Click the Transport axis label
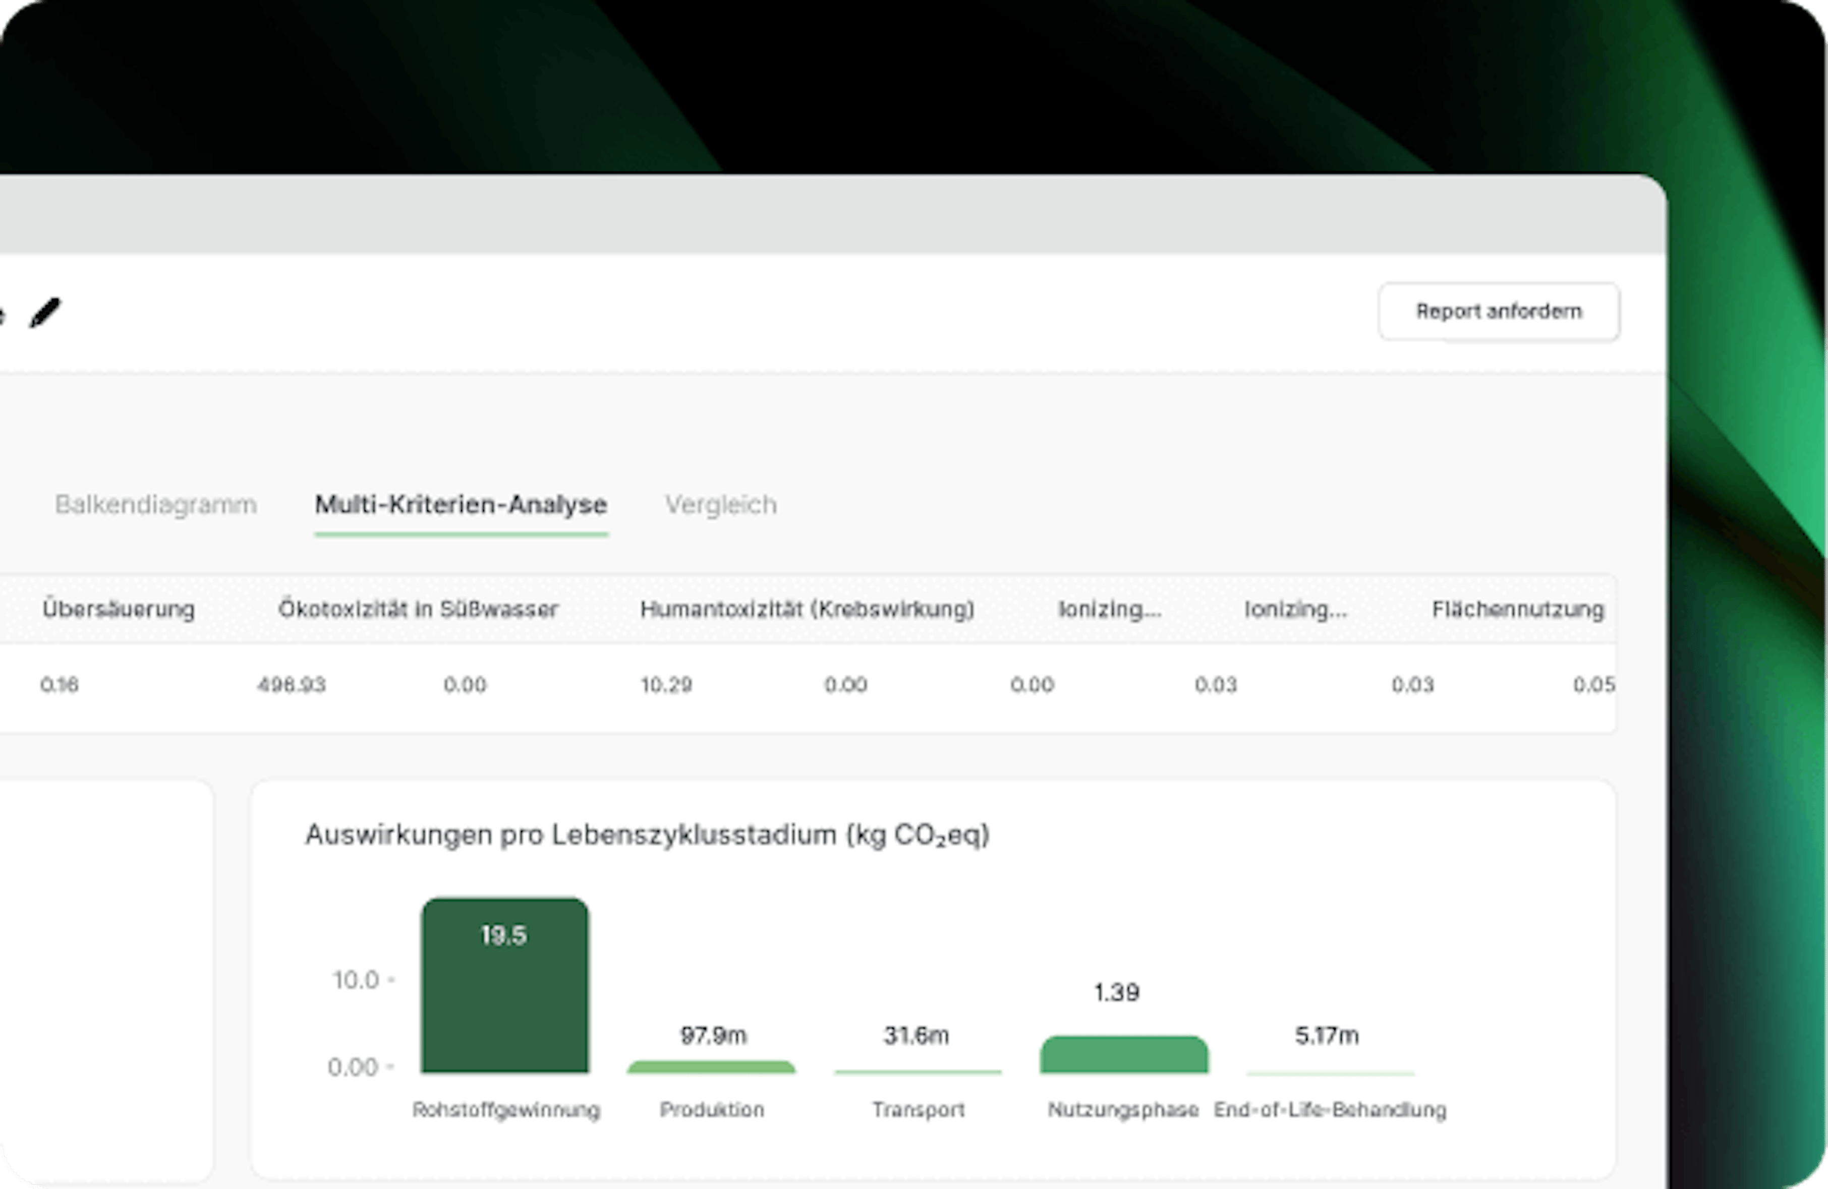The image size is (1828, 1189). pos(918,1109)
